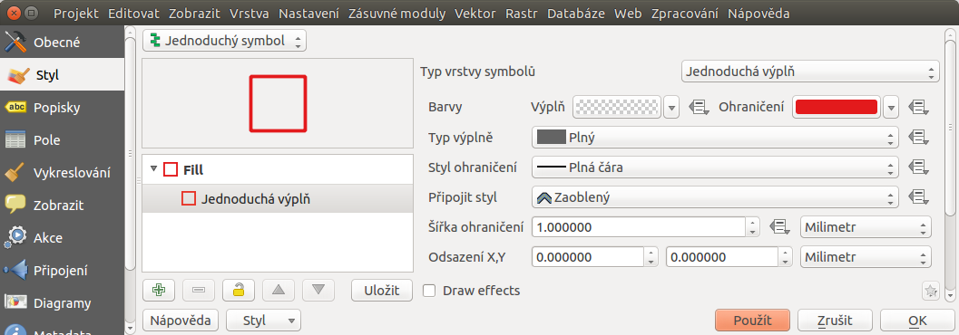Click the Diagramy chart icon
959x335 pixels.
tap(16, 303)
